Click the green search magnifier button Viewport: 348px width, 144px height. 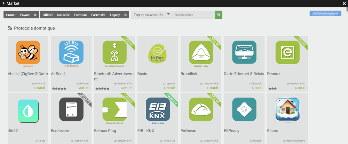point(219,15)
